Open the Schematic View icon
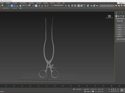The height and width of the screenshot is (93, 125). 84,6
